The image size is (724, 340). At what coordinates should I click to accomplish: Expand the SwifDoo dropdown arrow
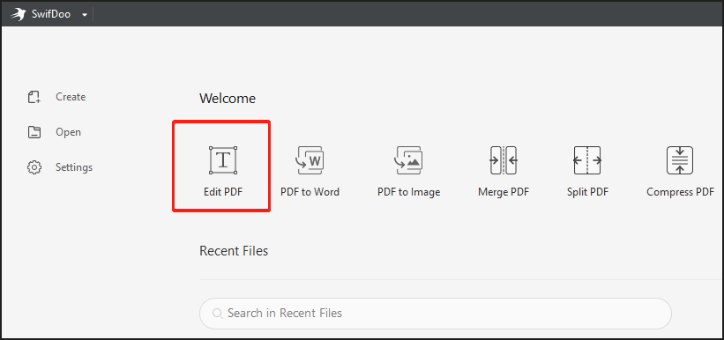[84, 15]
